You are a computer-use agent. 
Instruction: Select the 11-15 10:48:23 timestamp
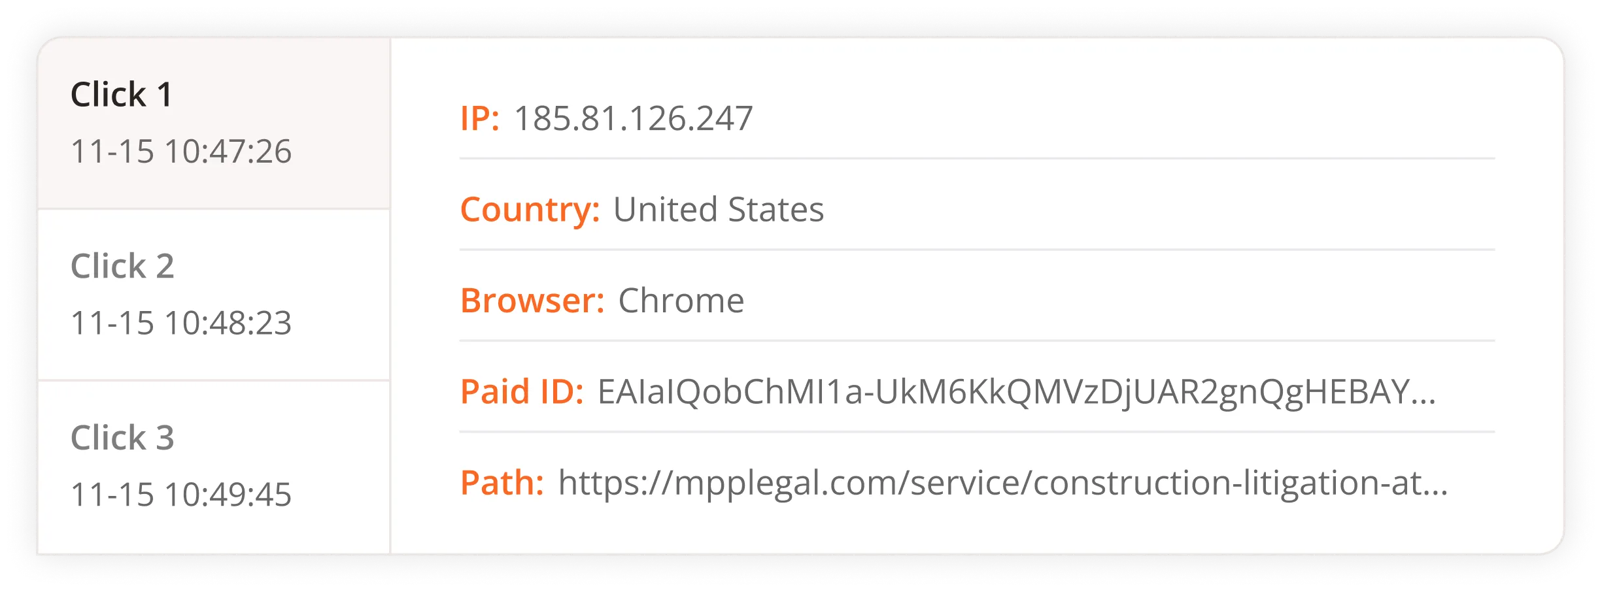[x=180, y=323]
